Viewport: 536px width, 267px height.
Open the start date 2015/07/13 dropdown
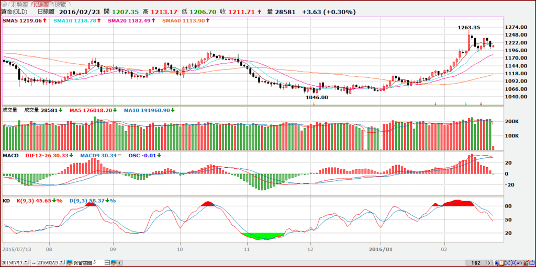26,263
